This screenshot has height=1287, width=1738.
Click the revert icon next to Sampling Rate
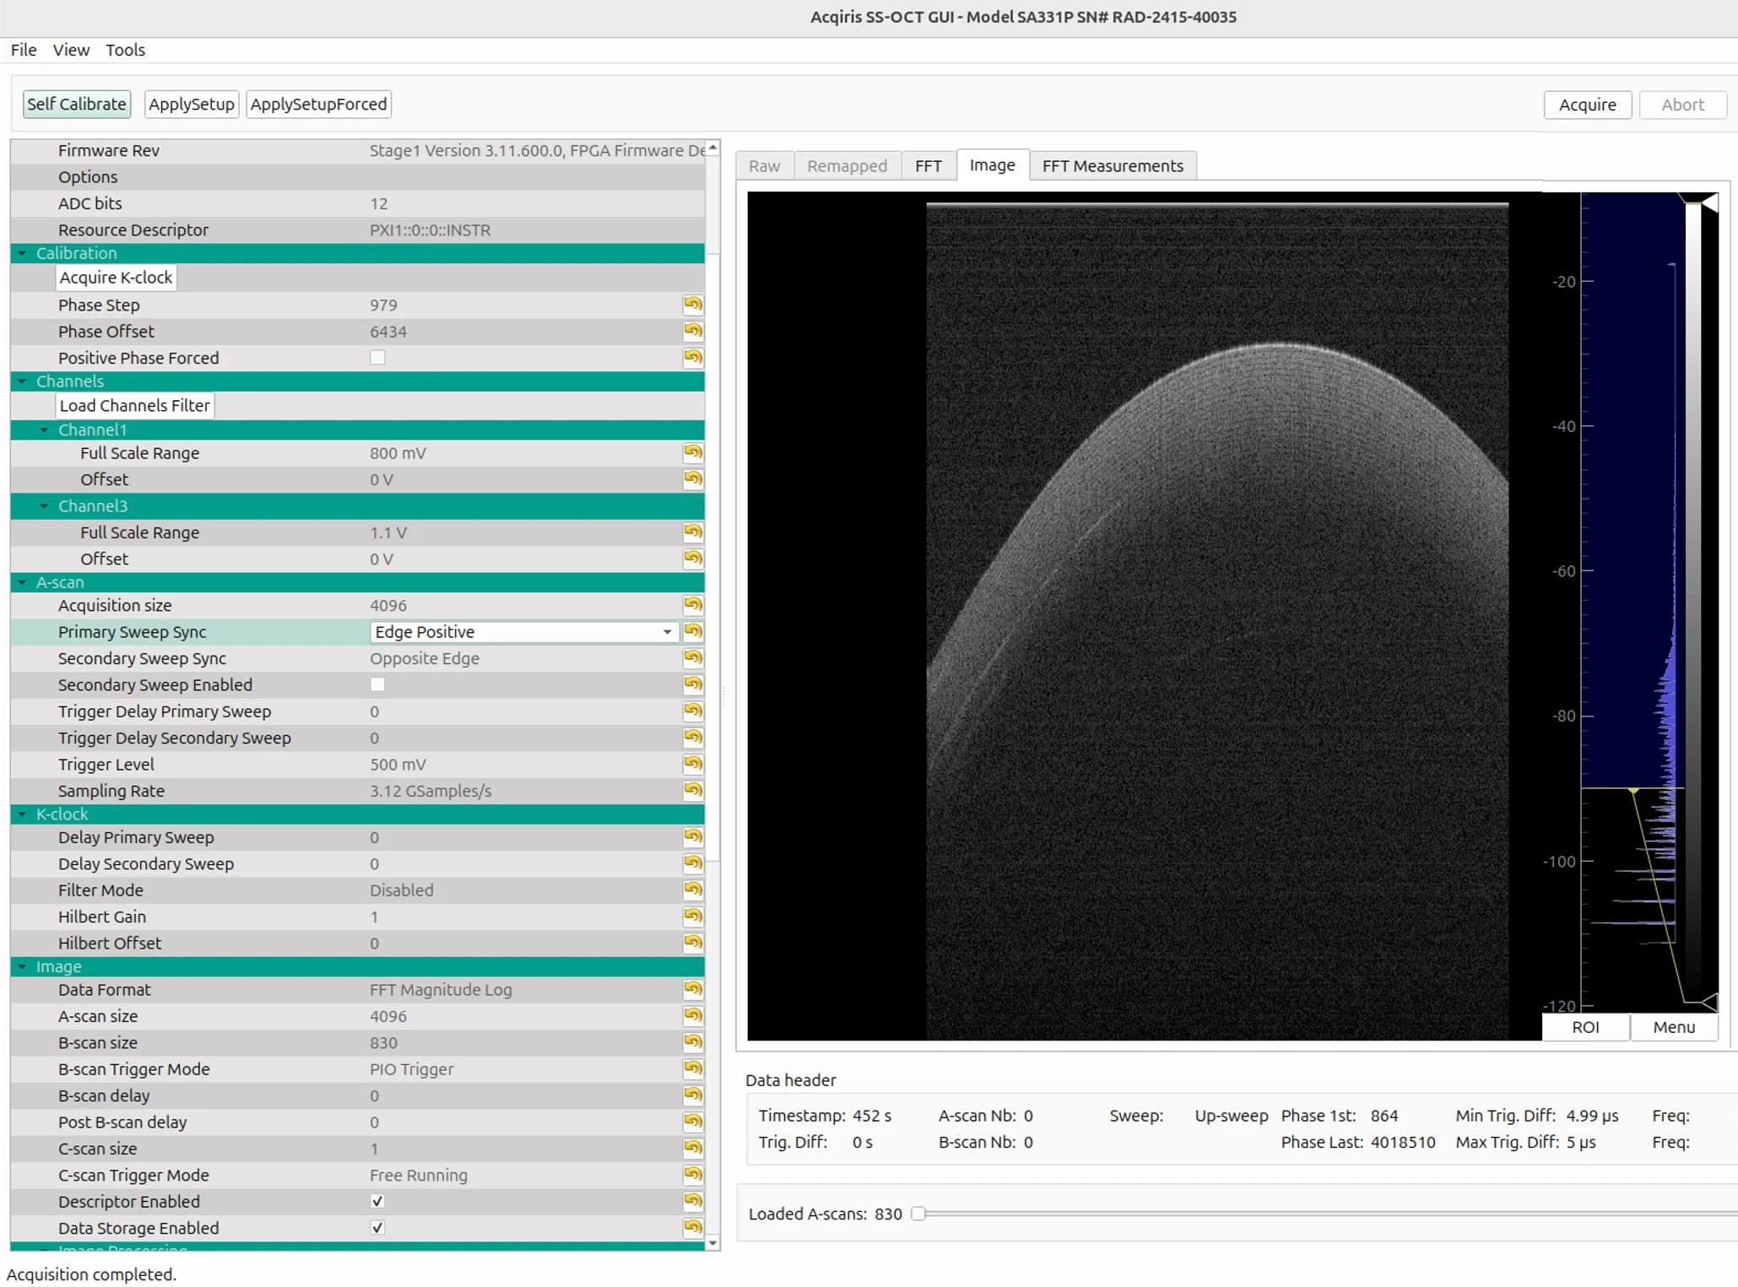(x=692, y=790)
